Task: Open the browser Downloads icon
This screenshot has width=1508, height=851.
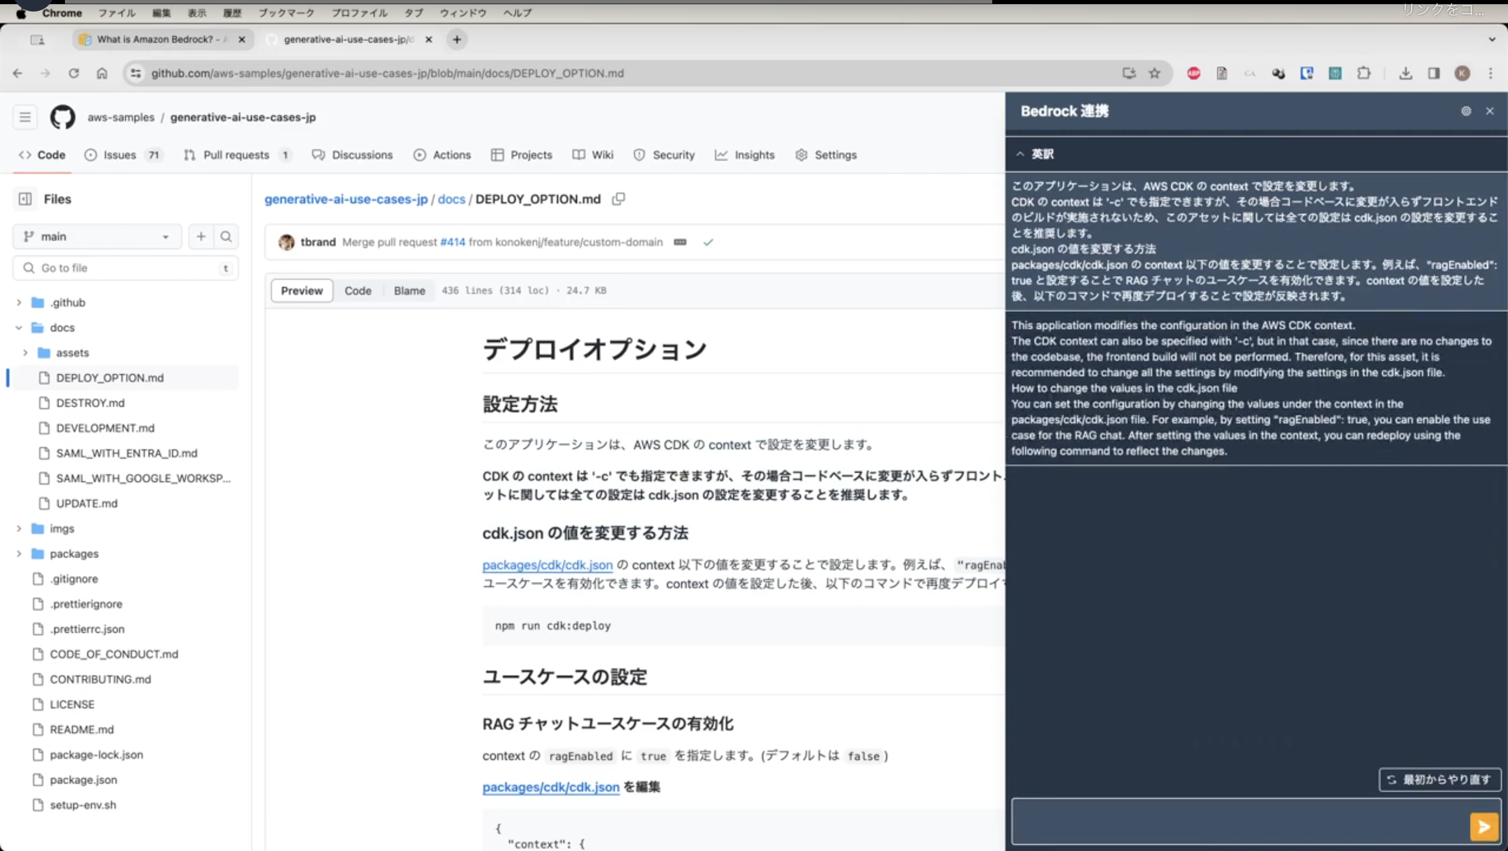Action: click(1406, 73)
